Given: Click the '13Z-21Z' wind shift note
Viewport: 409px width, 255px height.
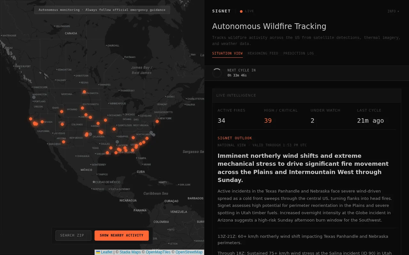Looking at the screenshot, I should pyautogui.click(x=303, y=239).
